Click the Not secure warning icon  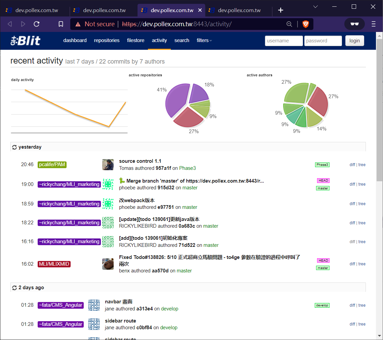[x=78, y=24]
